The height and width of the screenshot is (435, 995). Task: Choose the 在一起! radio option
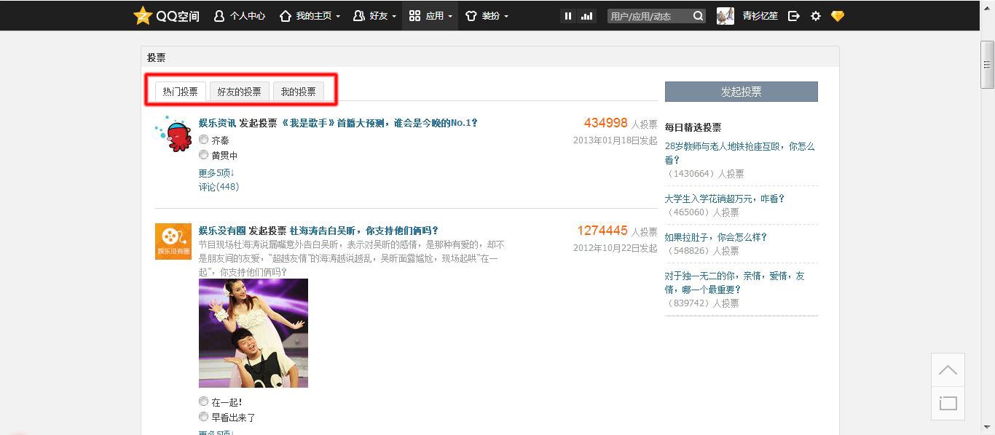[204, 402]
